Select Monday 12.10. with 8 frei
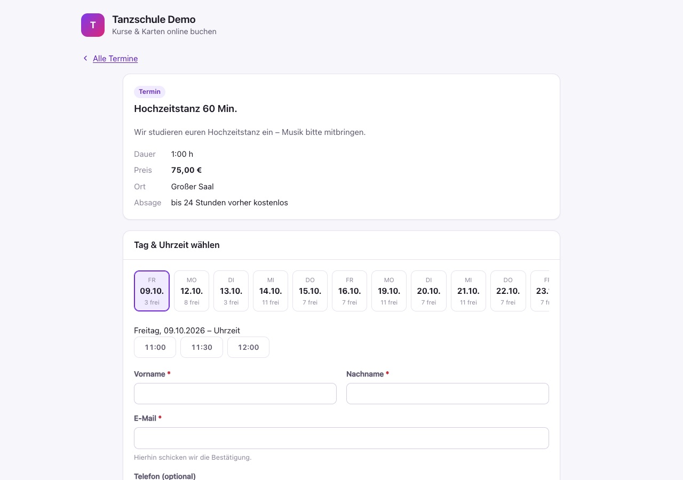This screenshot has height=480, width=683. [192, 291]
